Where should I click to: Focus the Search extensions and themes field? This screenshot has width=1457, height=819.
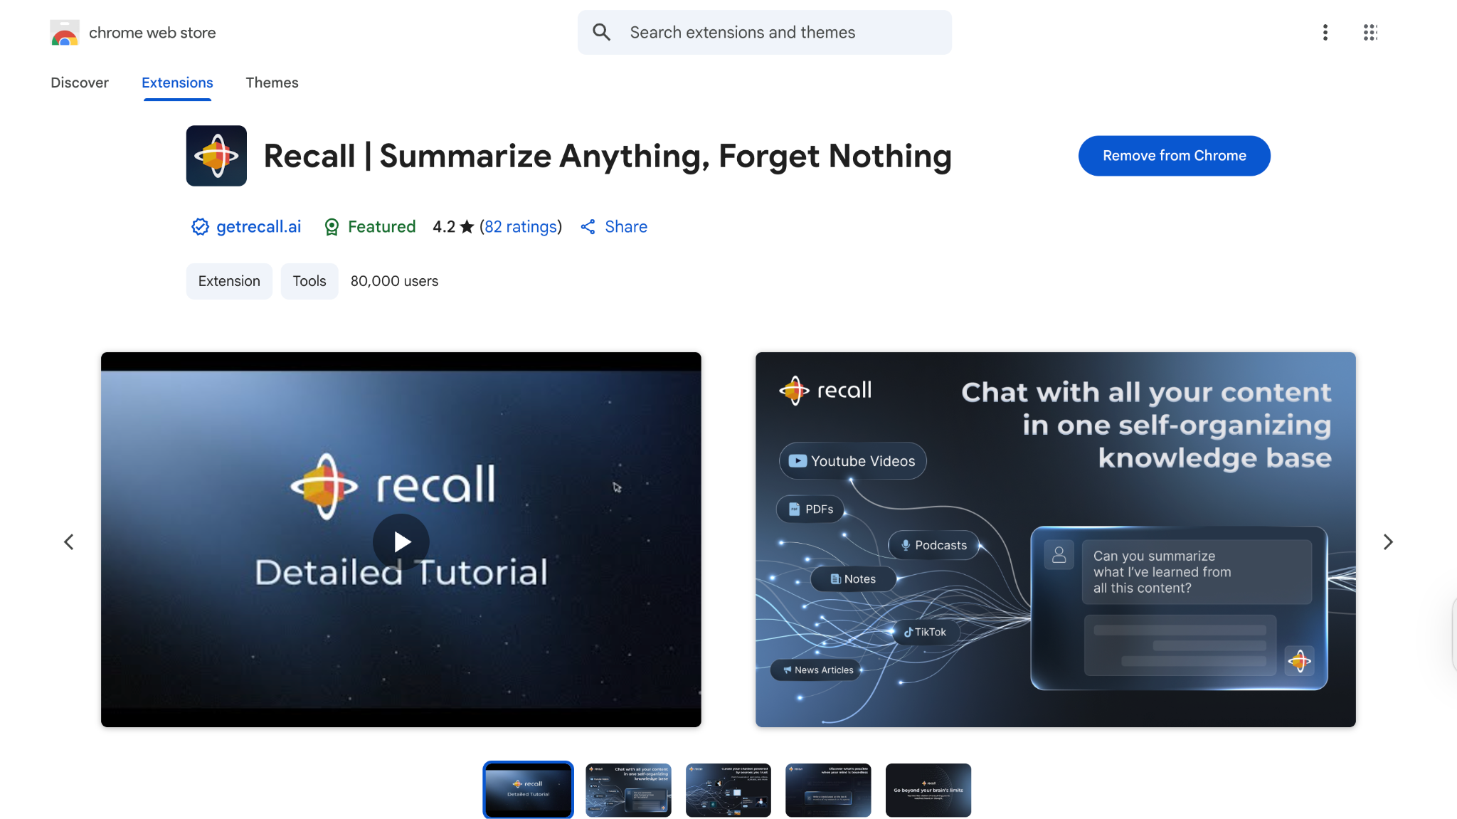pos(765,32)
